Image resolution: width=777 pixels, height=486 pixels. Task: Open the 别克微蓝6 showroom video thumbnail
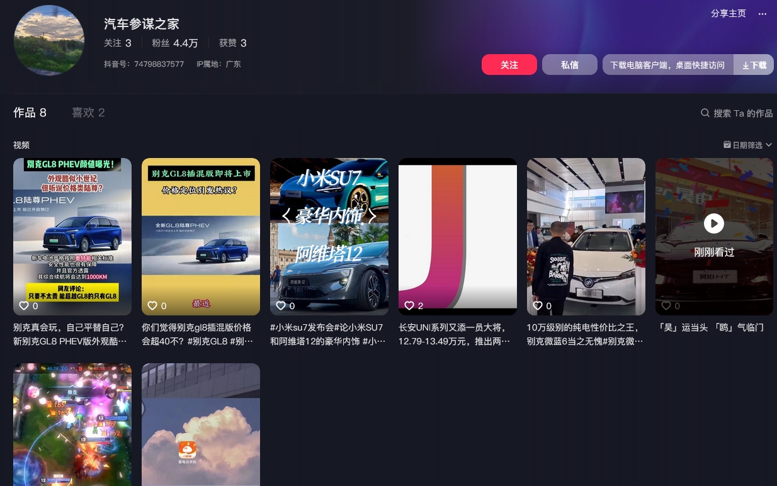[x=586, y=237]
